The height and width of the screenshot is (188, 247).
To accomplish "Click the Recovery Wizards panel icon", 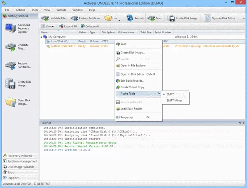I will pos(5,156).
